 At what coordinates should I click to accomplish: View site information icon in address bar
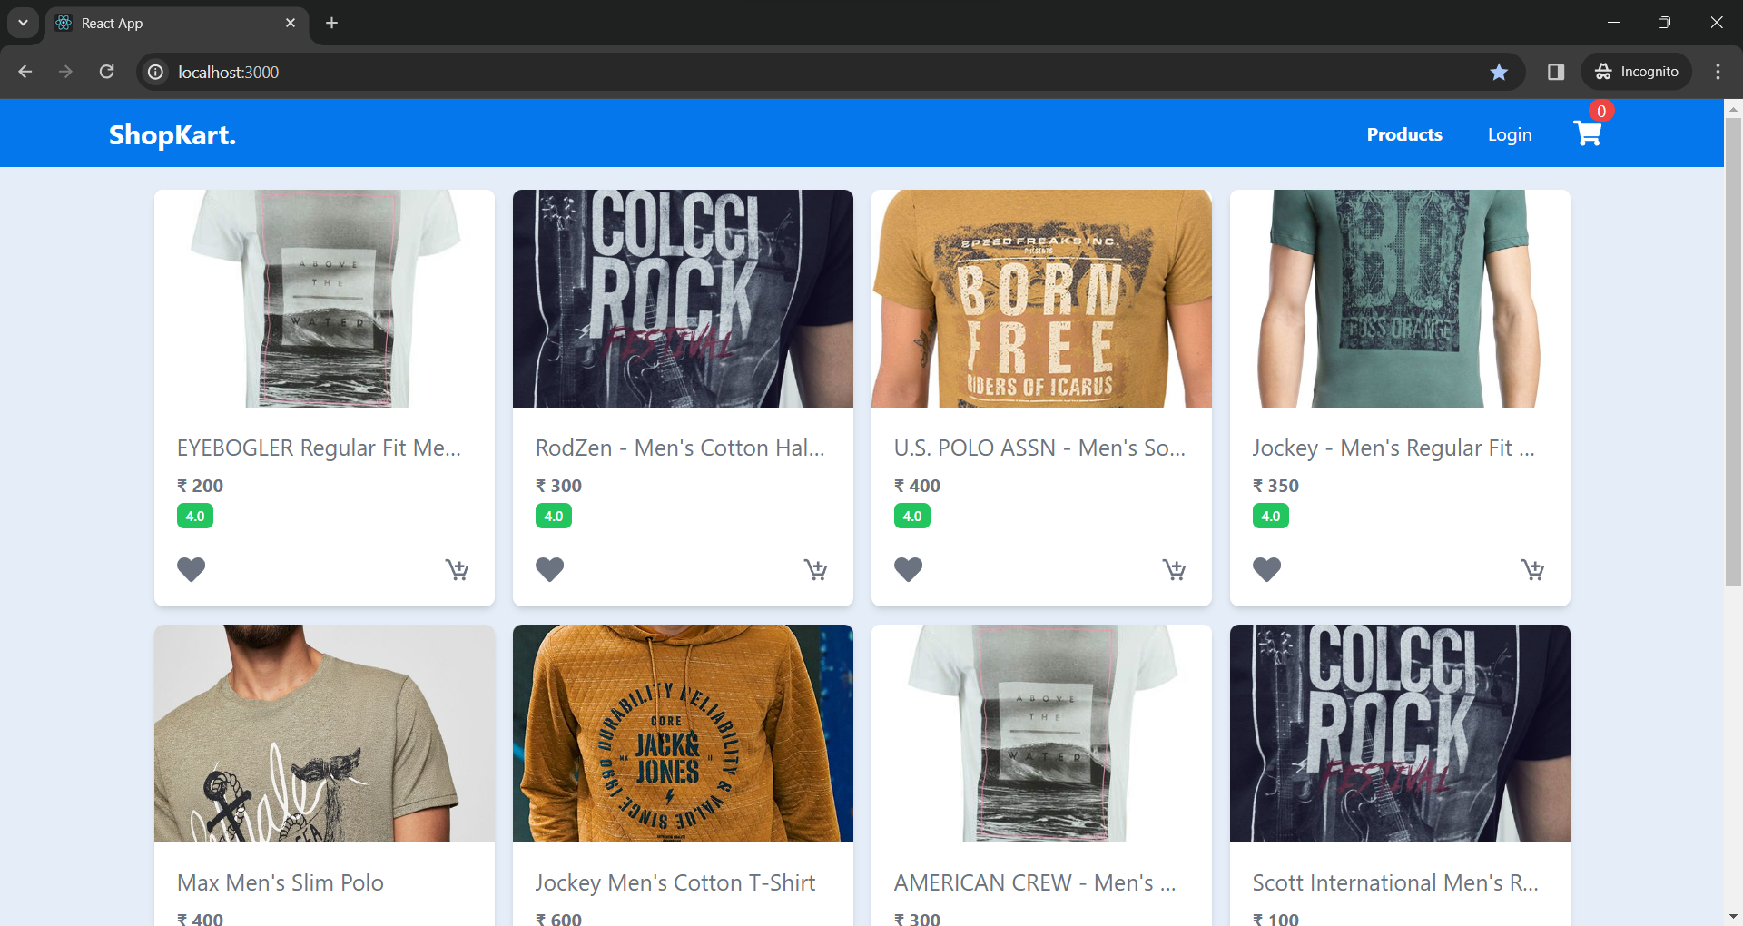coord(156,72)
